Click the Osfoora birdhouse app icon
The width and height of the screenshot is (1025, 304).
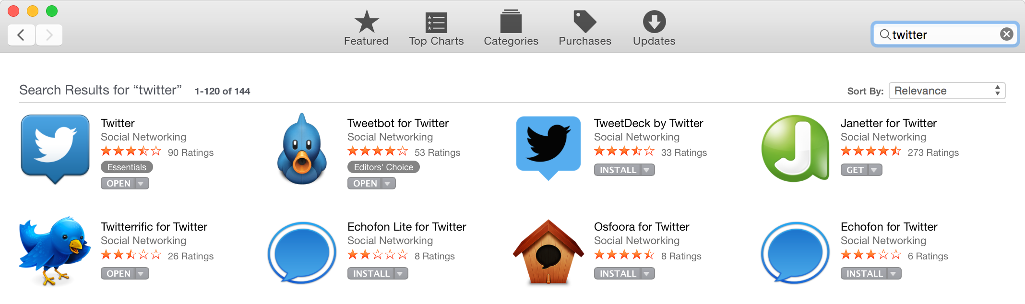548,252
